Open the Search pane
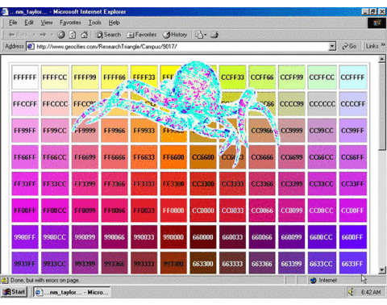Image resolution: width=387 pixels, height=305 pixels. coord(108,35)
